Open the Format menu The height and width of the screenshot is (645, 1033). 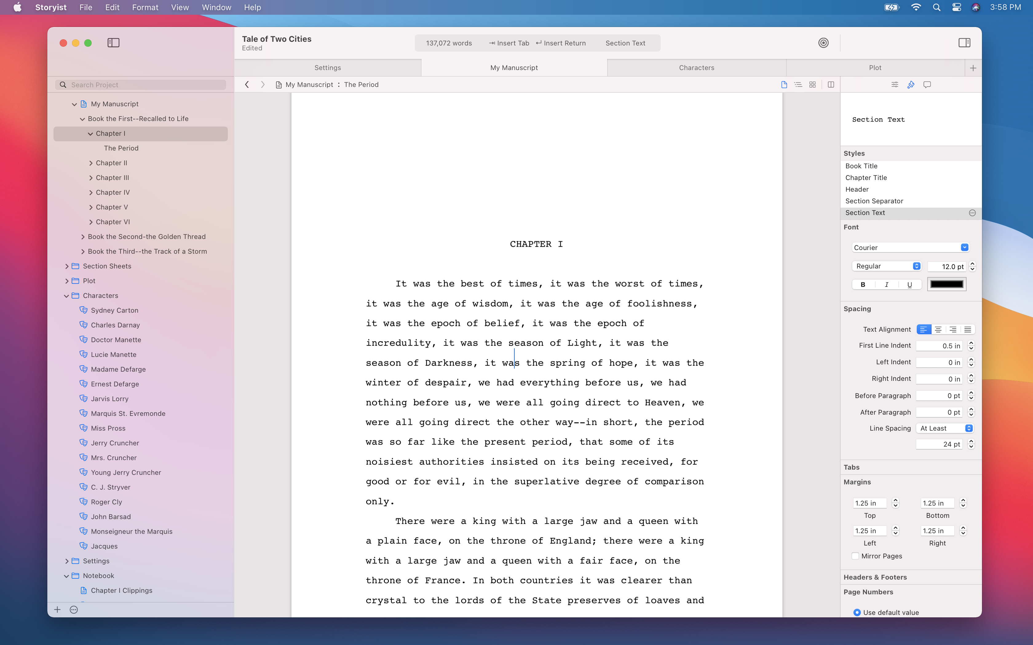[x=145, y=7]
